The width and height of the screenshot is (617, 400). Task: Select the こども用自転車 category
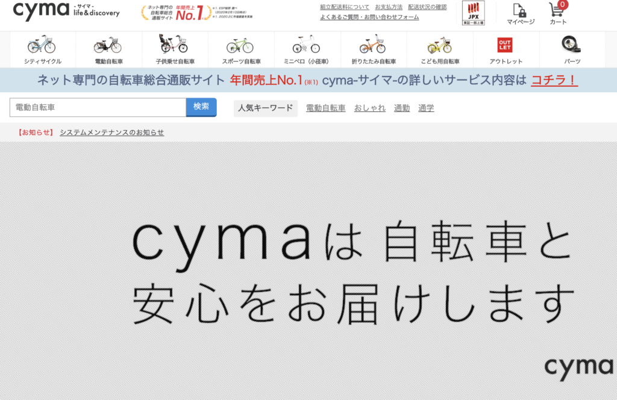click(x=440, y=49)
